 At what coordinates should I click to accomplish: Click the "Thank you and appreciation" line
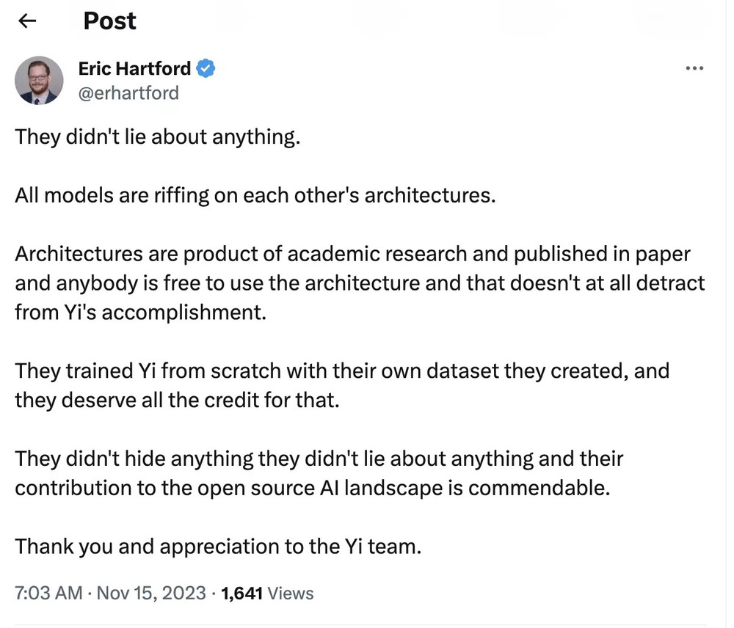coord(218,547)
